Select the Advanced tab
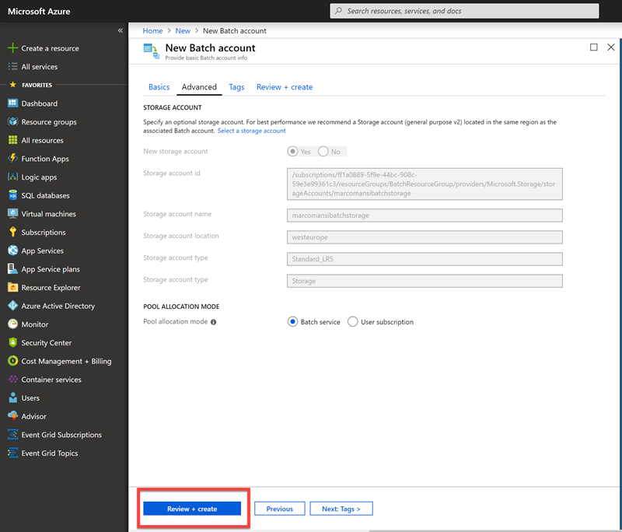The width and height of the screenshot is (622, 532). (199, 87)
